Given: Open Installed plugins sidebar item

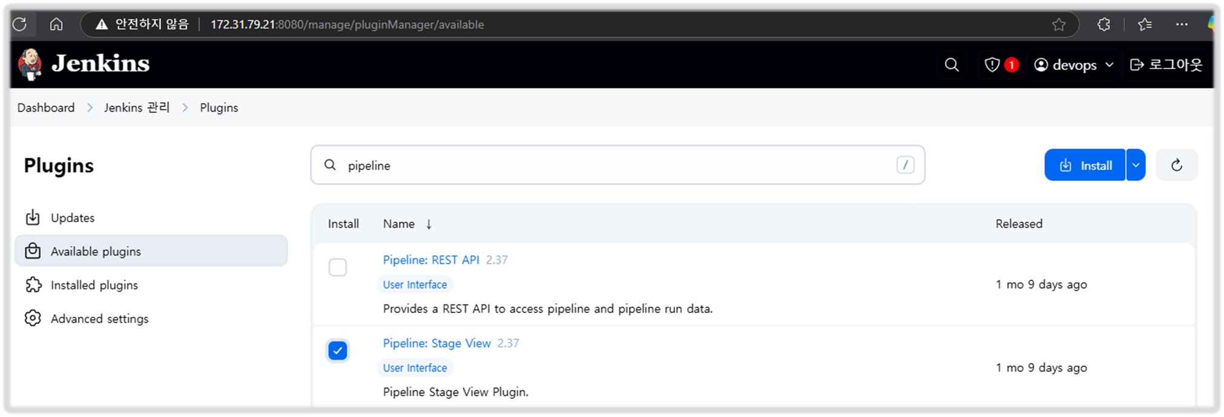Looking at the screenshot, I should coord(151,285).
